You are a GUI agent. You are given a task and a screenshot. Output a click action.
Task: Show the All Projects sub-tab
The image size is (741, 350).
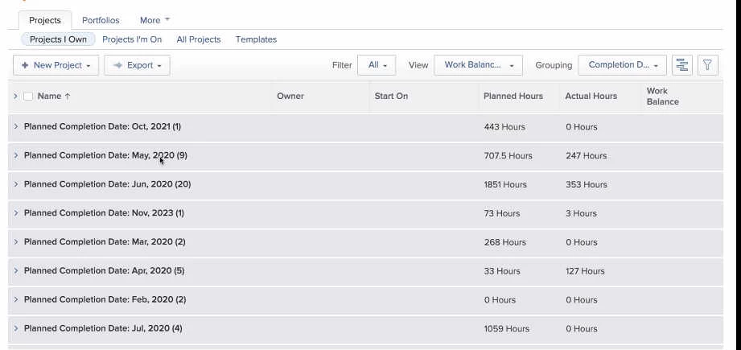tap(199, 39)
